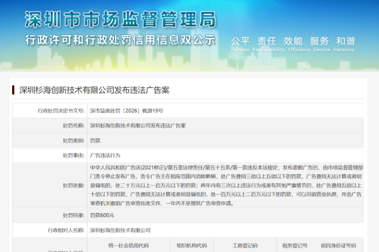Click the 处罚类别 value 罚款
This screenshot has height=252, width=379.
(x=95, y=141)
